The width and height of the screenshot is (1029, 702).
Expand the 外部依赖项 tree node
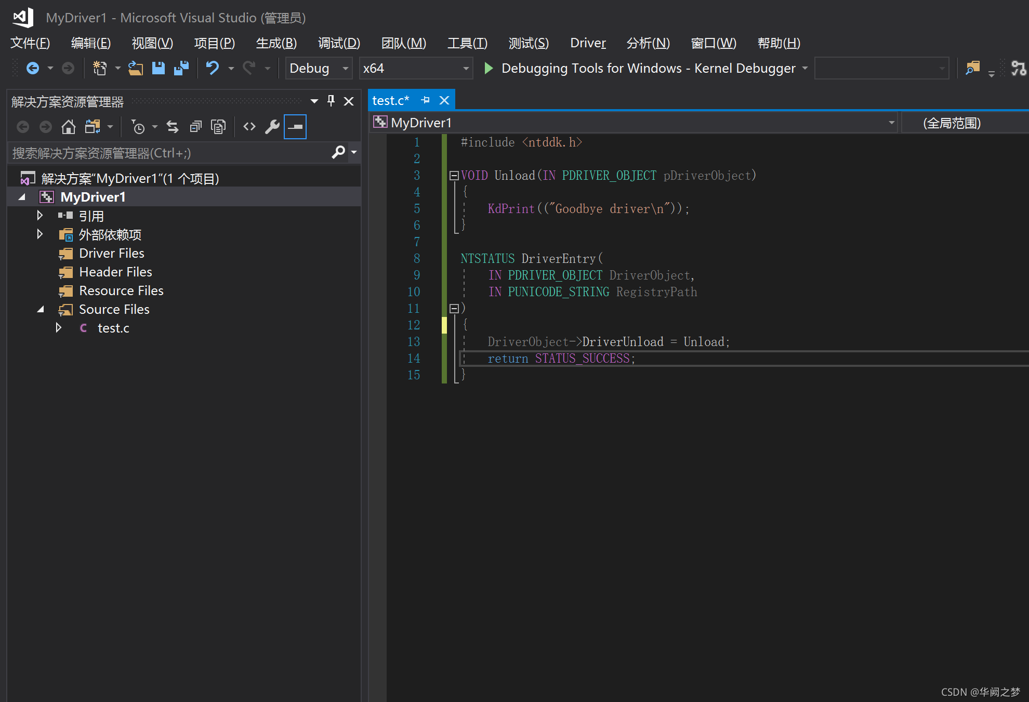tap(40, 234)
